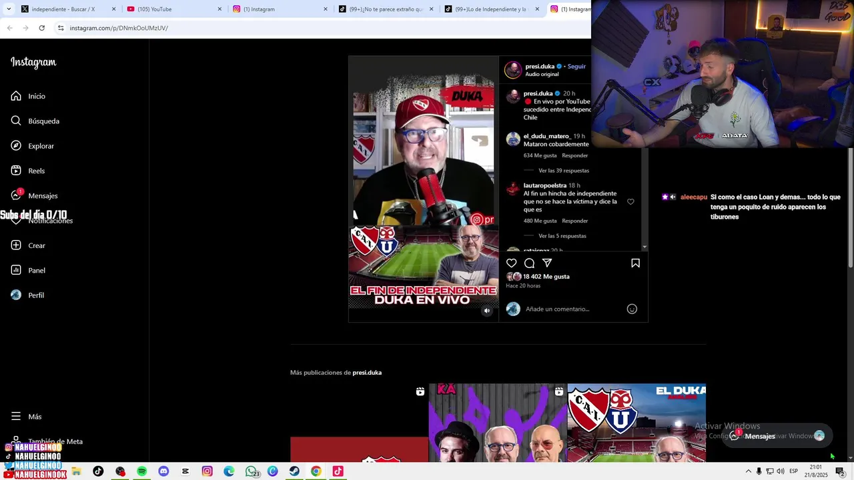Switch to 'Lo de Independiente y la' tab
Image resolution: width=854 pixels, height=480 pixels.
tap(489, 9)
